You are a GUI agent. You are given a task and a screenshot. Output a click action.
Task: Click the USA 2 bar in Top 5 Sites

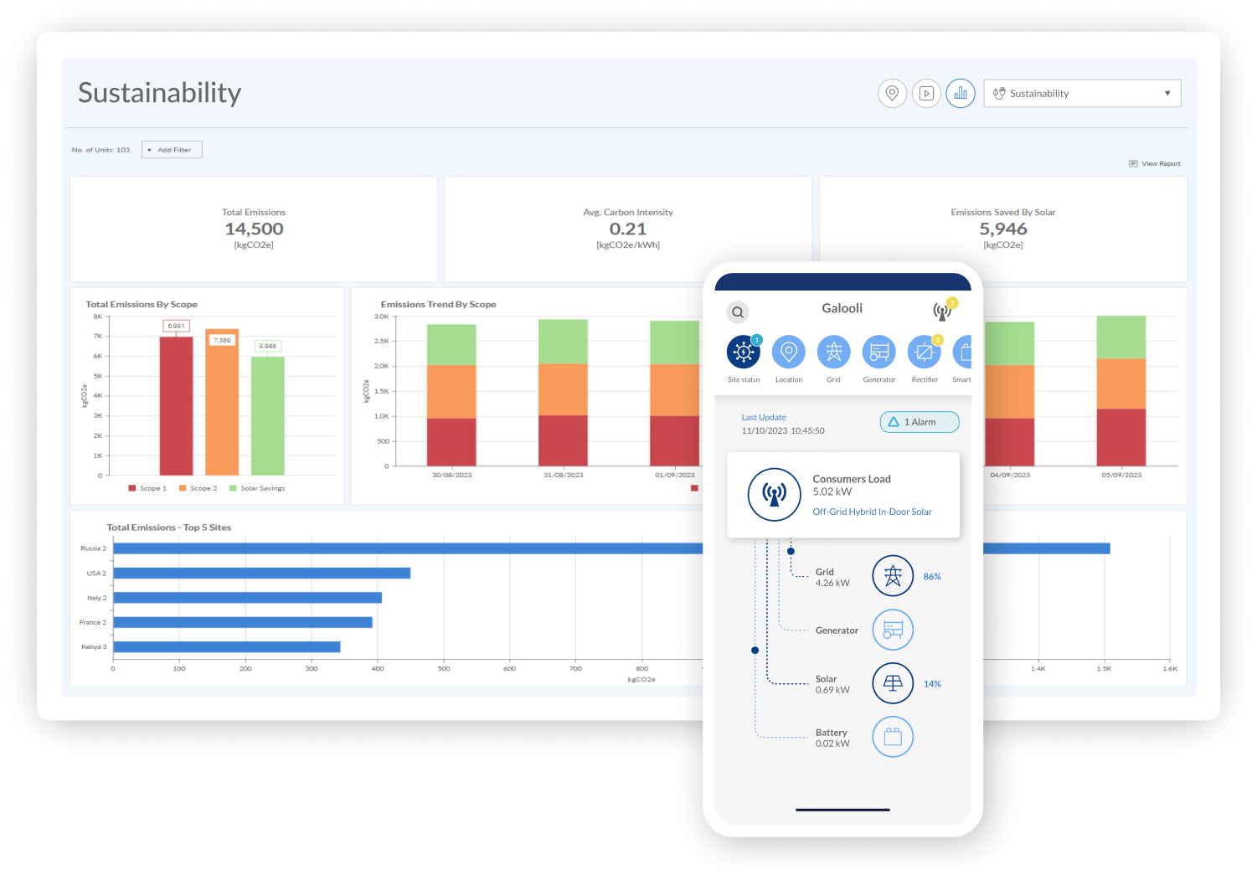pyautogui.click(x=261, y=574)
